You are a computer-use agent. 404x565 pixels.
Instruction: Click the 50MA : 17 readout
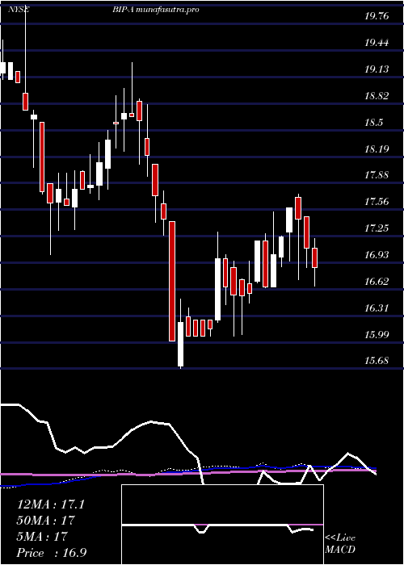(46, 520)
